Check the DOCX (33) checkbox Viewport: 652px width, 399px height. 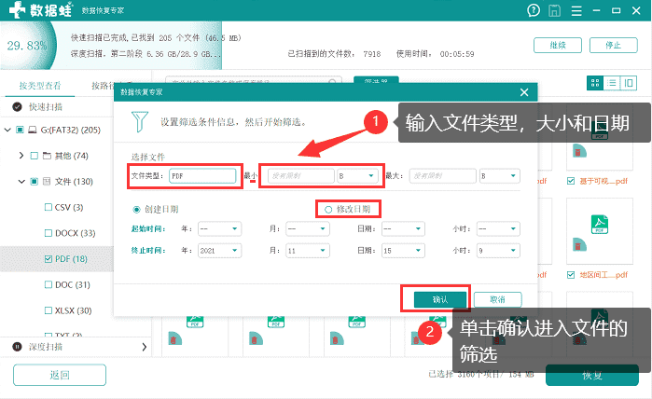(49, 233)
